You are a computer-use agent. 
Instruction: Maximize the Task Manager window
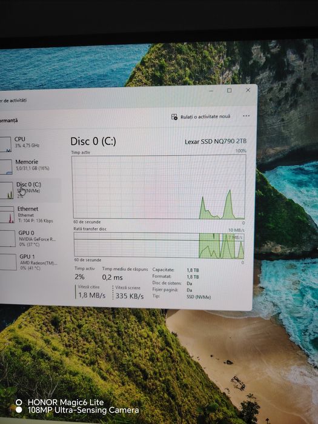tap(230, 90)
